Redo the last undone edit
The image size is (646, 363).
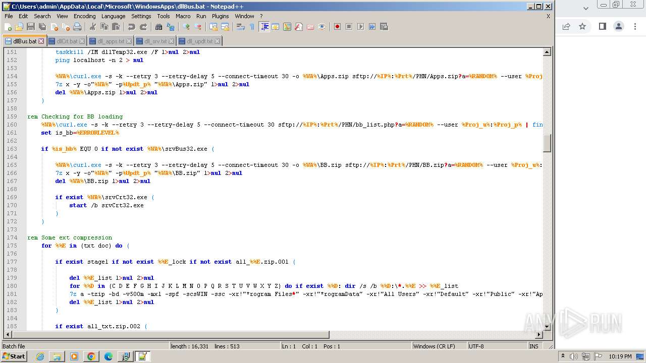tap(143, 27)
